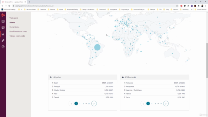208x117 pixels.
Task: Select page 3 of languages list
Action: click(155, 104)
